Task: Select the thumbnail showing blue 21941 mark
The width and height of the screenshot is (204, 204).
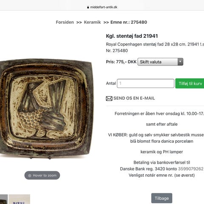Action: 20,199
